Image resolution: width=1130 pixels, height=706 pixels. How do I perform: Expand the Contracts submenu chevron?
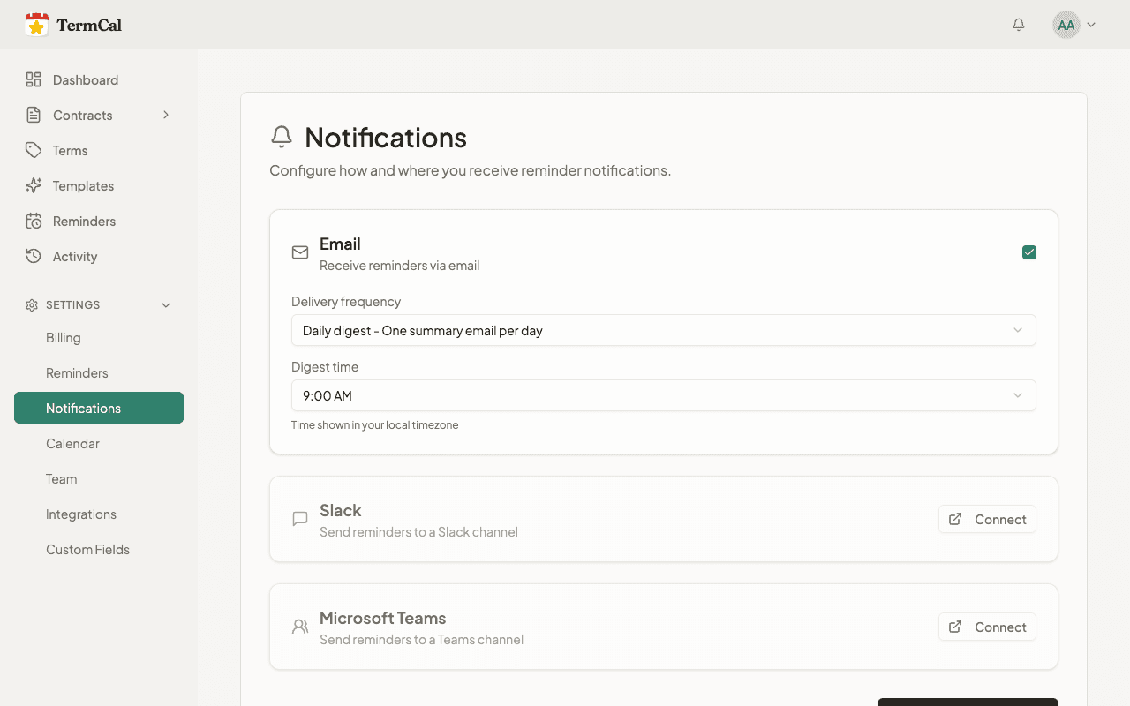[166, 116]
